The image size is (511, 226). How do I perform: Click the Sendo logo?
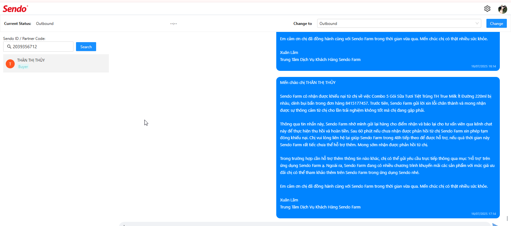click(15, 9)
